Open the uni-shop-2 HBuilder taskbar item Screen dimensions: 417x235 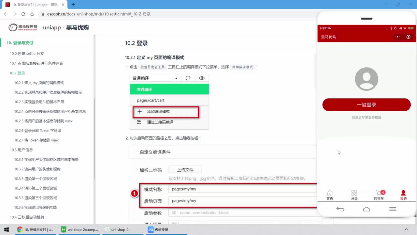79,229
